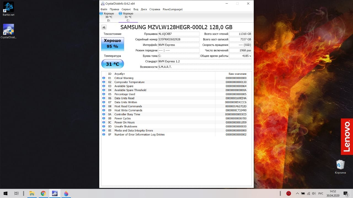Open the Файл menu
353x198 pixels.
[104, 9]
